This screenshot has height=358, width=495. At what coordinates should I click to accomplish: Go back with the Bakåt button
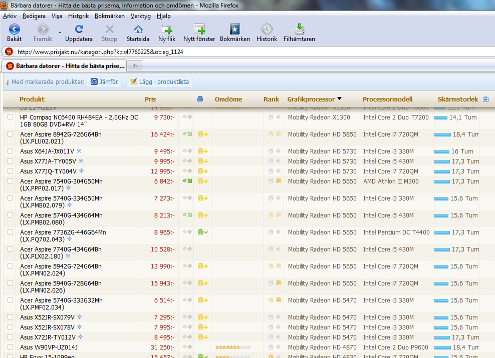[14, 33]
